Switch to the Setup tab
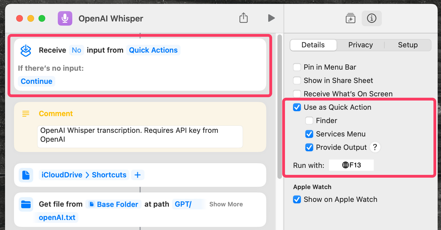Viewport: 441px width, 230px height. 408,45
